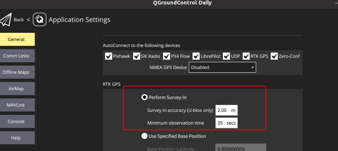Image resolution: width=338 pixels, height=151 pixels.
Task: Click the Application Settings title text
Action: [80, 19]
